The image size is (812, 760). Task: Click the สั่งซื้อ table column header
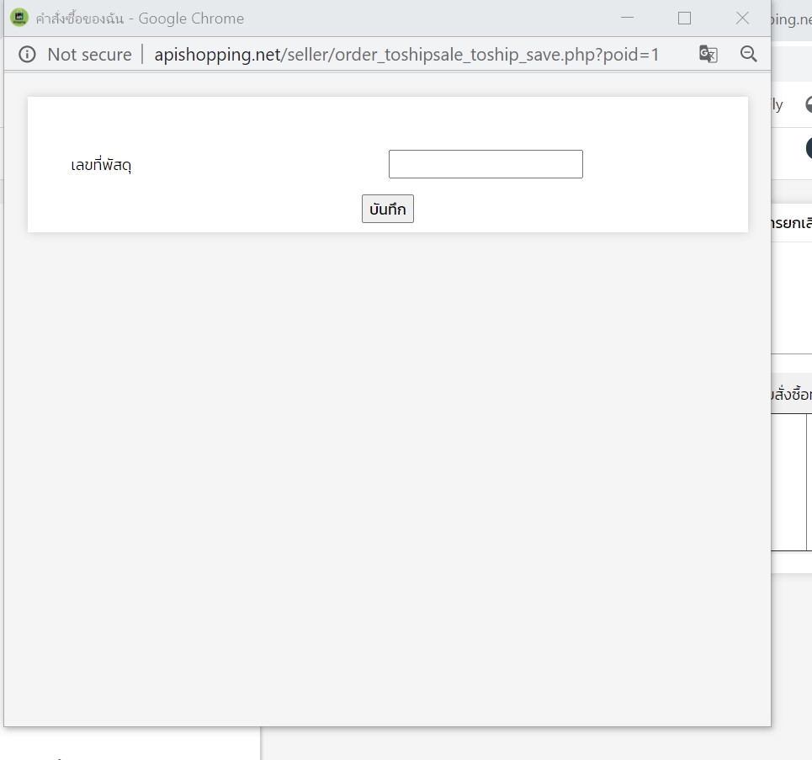(792, 394)
